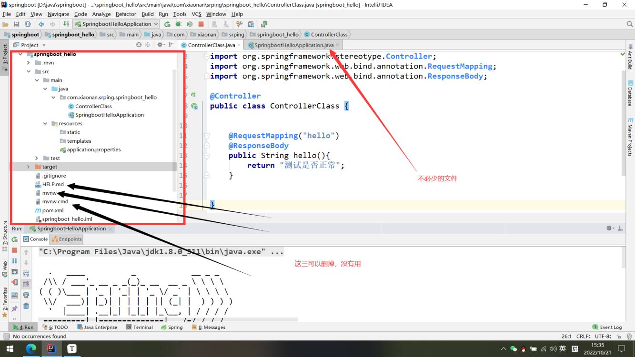Close the ControllerClass.java tab

[x=239, y=45]
